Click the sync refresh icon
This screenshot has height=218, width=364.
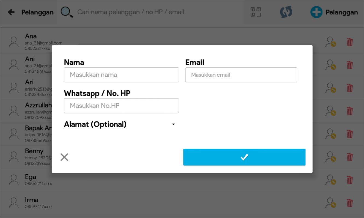286,12
